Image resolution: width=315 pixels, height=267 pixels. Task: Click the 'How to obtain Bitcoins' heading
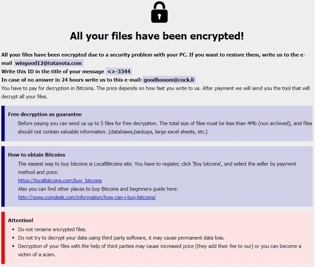[x=36, y=155]
